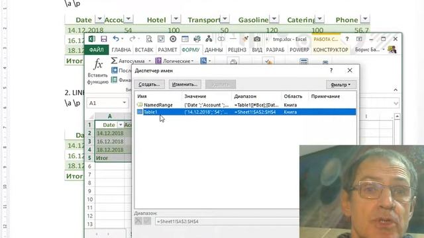Image resolution: width=424 pixels, height=238 pixels.
Task: Click the confirm checkmark icon beside Диапазон field
Action: tap(147, 221)
